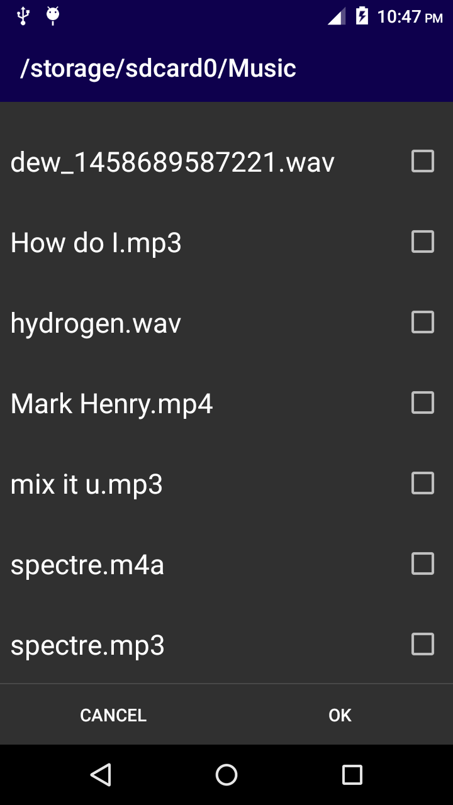Viewport: 453px width, 805px height.
Task: Mark the spectre.m4a checkbox
Action: pyautogui.click(x=422, y=563)
